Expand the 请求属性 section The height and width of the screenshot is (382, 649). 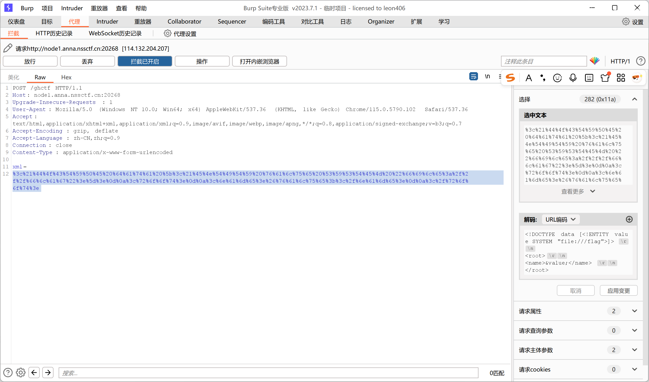(635, 311)
